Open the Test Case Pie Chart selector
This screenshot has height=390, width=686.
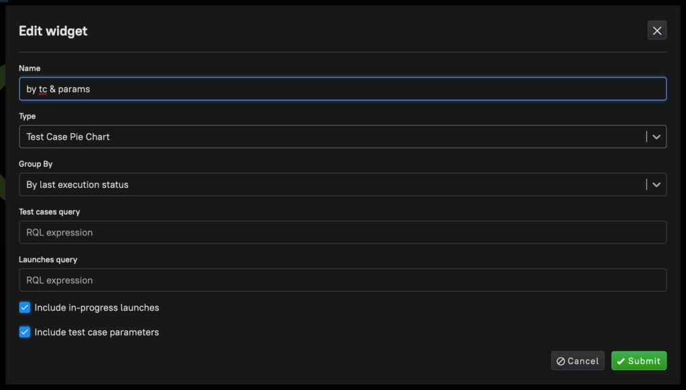(x=332, y=136)
